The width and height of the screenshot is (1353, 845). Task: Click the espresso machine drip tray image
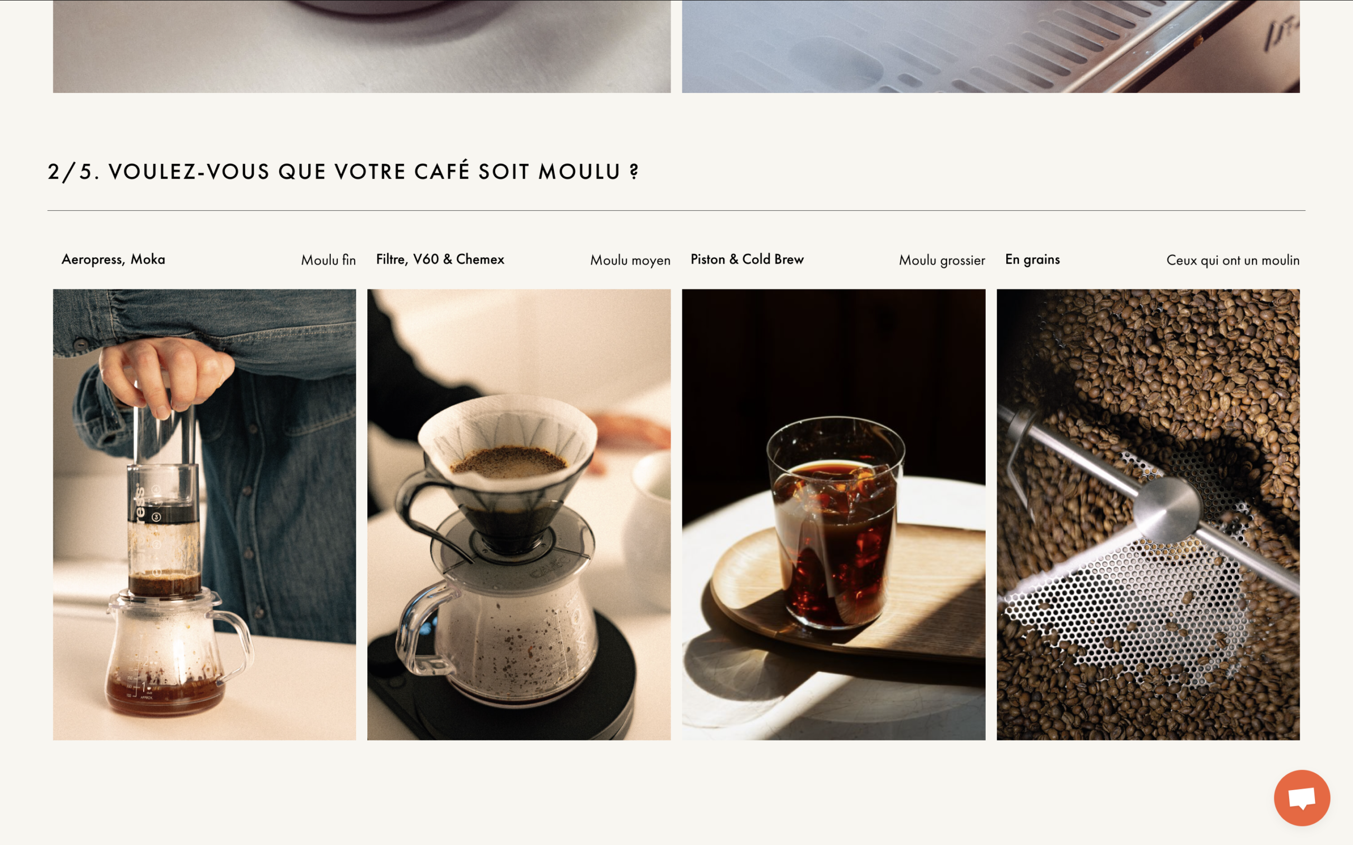point(991,46)
